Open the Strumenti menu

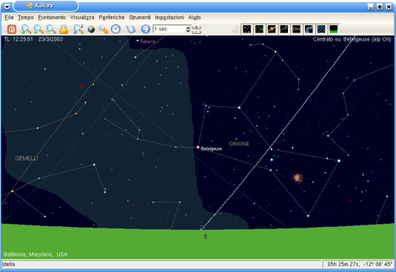[x=140, y=18]
